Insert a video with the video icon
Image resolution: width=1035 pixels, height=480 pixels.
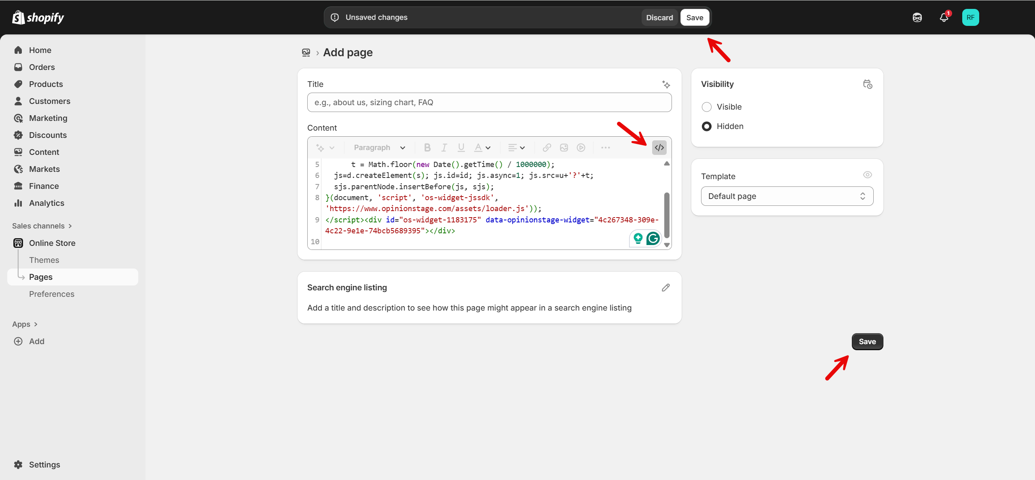(x=581, y=148)
